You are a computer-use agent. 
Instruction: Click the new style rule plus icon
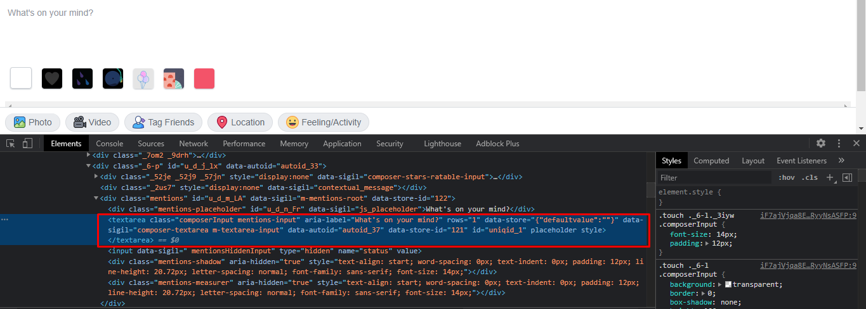(x=830, y=178)
